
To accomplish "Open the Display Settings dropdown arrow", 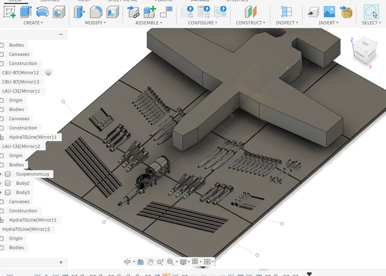I will pos(189,262).
